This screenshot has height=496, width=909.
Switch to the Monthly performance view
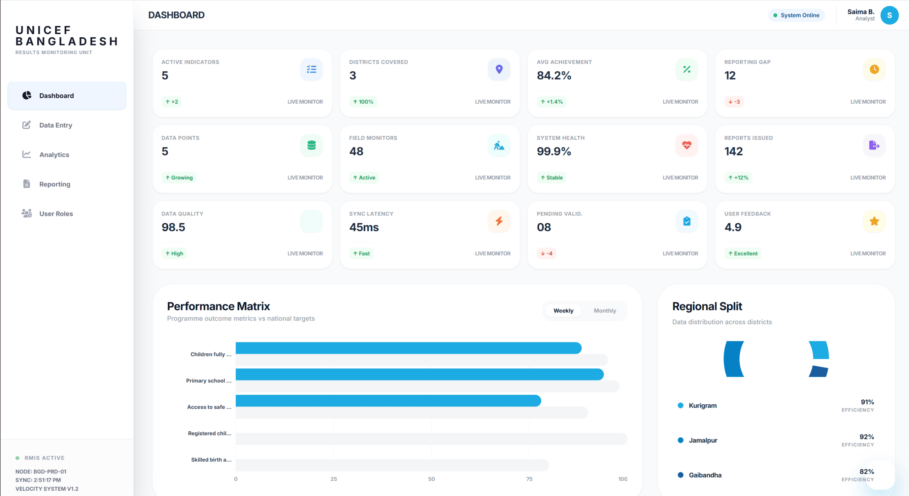coord(605,310)
